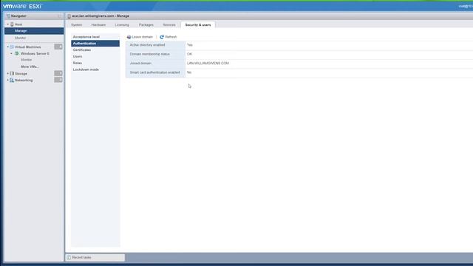Switch to the System tab
The height and width of the screenshot is (266, 473).
[x=77, y=24]
